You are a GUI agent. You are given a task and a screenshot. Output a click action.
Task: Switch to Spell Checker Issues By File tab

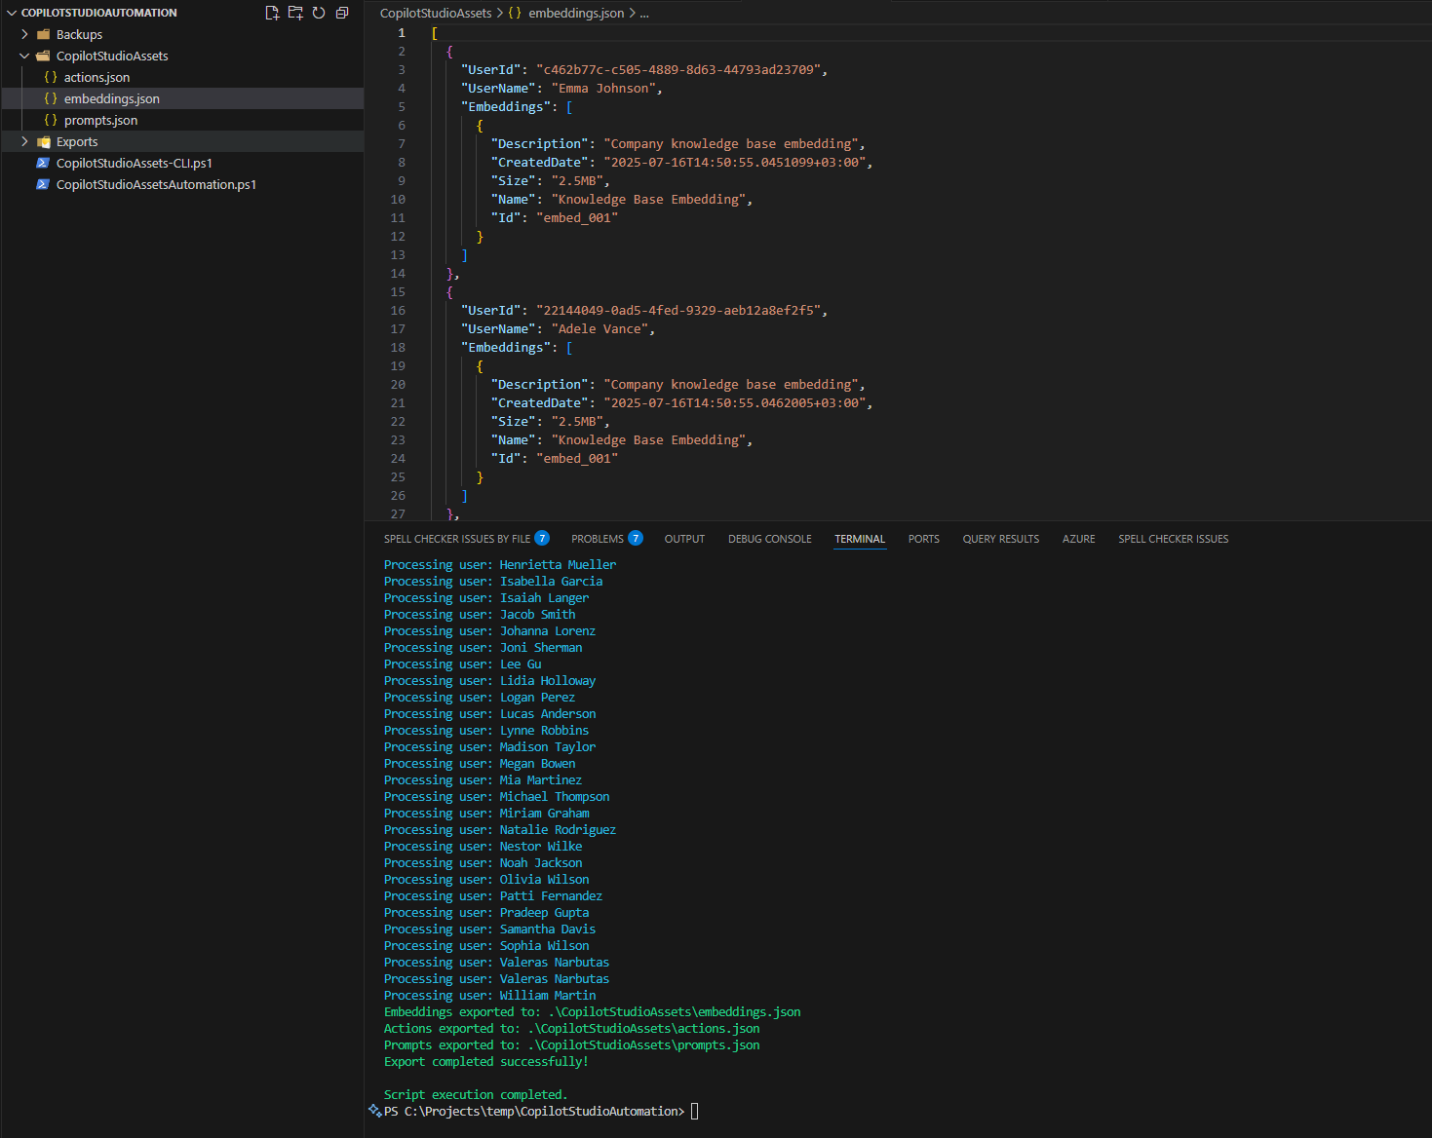[457, 539]
